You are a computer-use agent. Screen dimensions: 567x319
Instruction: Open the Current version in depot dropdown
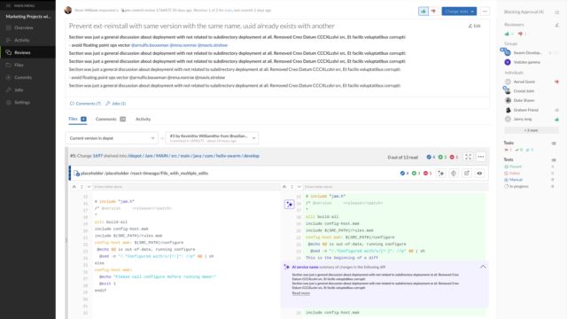(x=112, y=138)
